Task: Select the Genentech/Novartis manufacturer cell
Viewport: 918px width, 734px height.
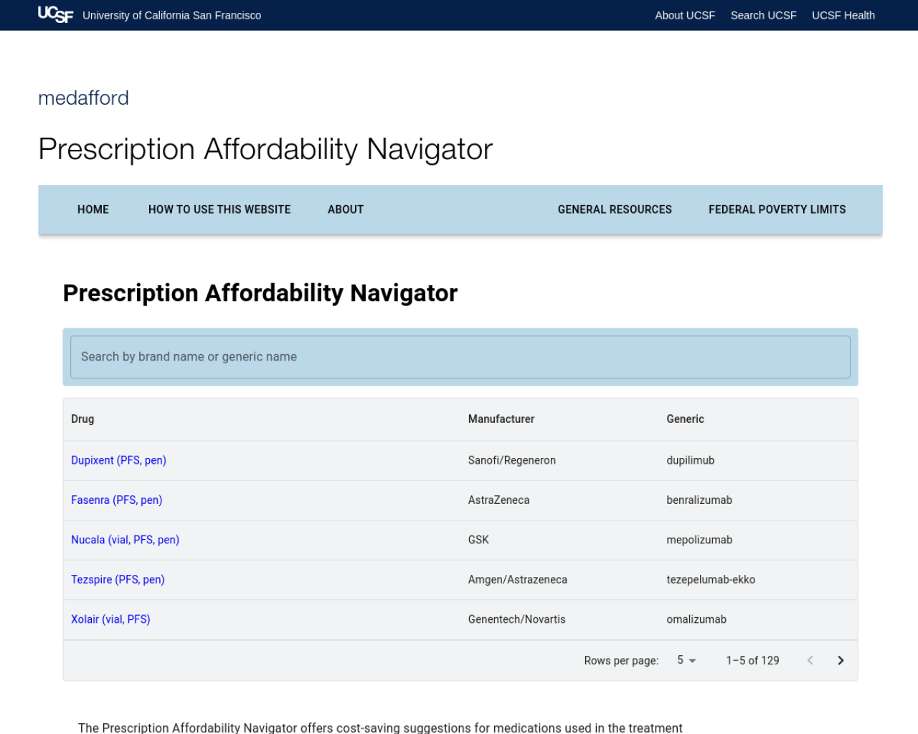Action: pyautogui.click(x=516, y=619)
